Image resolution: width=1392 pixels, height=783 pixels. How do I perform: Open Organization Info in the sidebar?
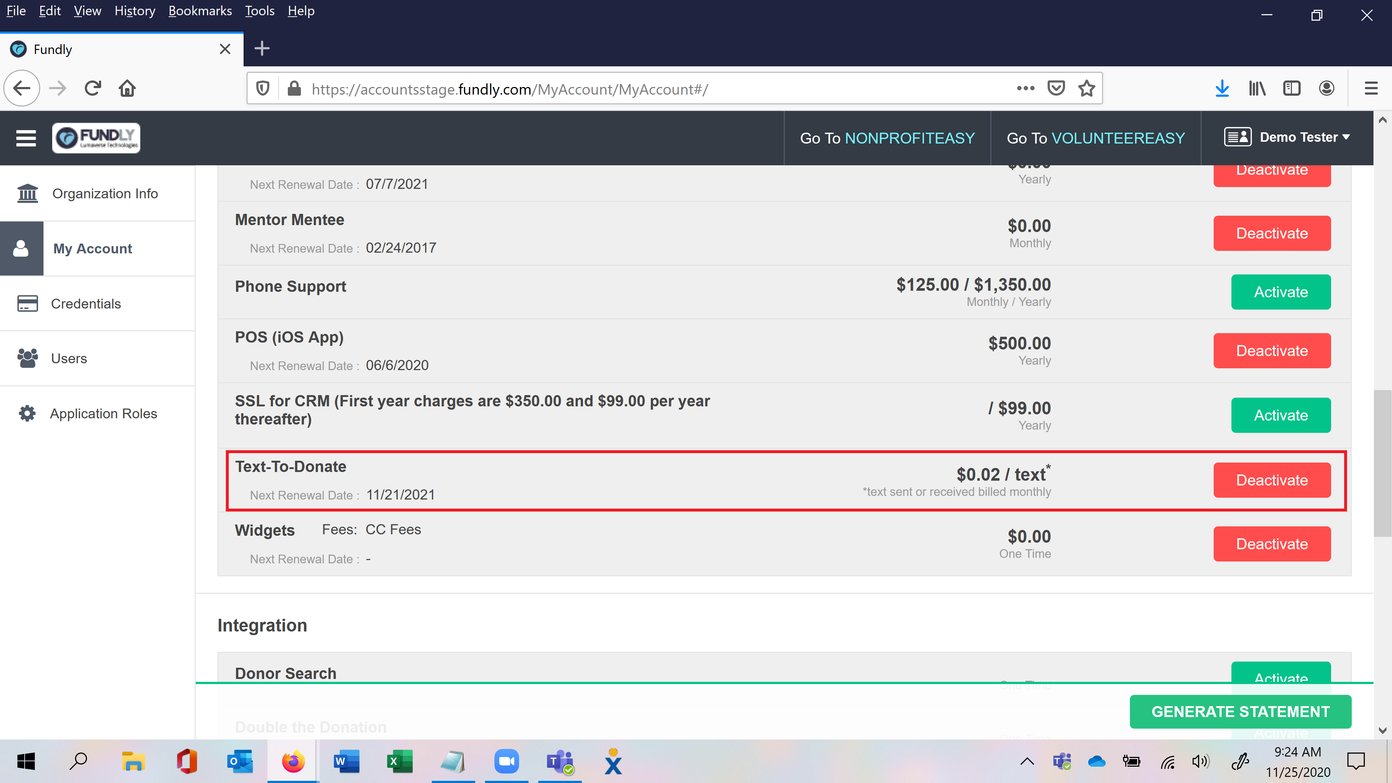(97, 194)
